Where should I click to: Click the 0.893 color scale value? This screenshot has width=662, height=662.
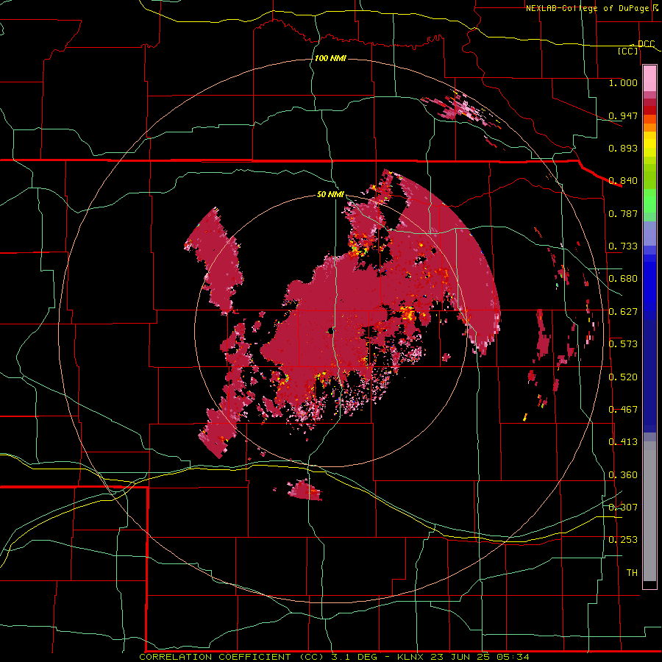pyautogui.click(x=623, y=148)
